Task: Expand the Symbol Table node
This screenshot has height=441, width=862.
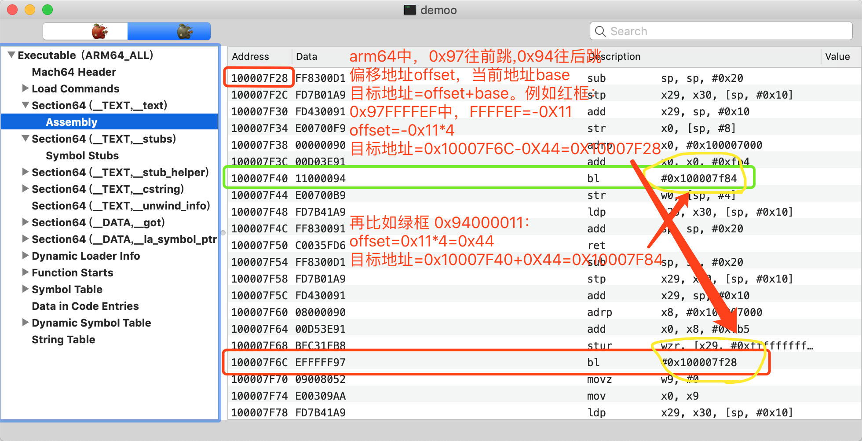Action: 26,289
